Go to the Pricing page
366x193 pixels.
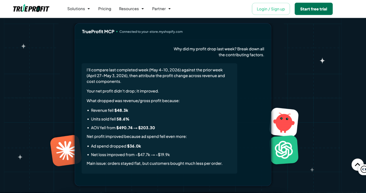(105, 9)
